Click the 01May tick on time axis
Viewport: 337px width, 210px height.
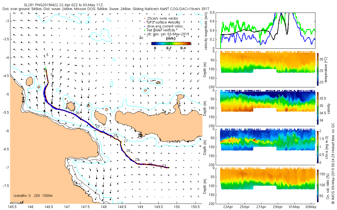click(x=294, y=207)
